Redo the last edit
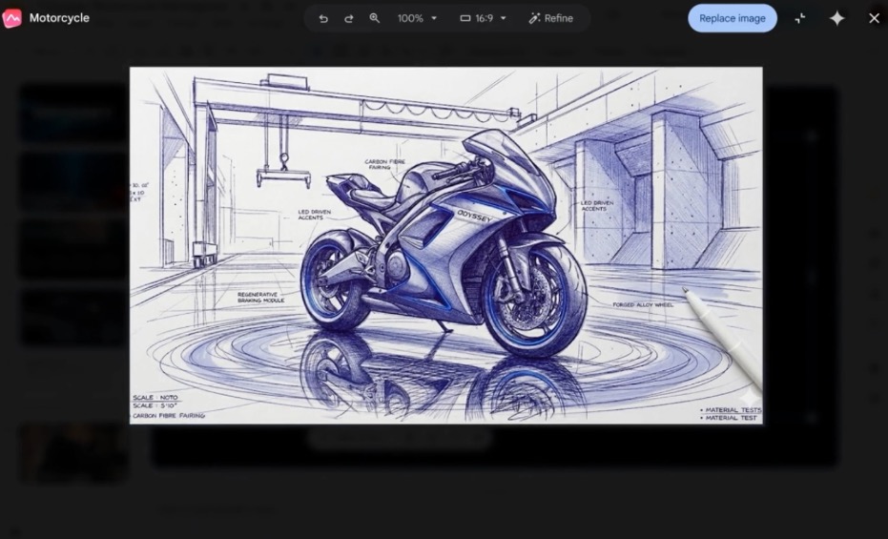 pyautogui.click(x=349, y=18)
